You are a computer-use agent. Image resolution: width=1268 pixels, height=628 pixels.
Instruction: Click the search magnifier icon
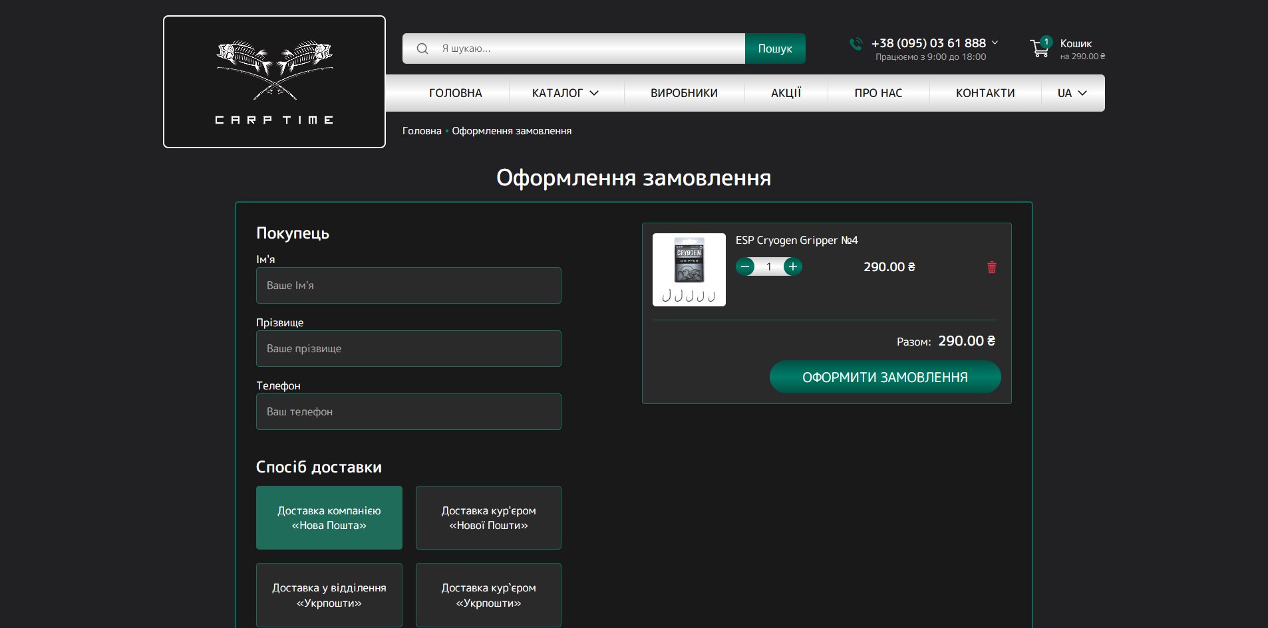pos(422,49)
